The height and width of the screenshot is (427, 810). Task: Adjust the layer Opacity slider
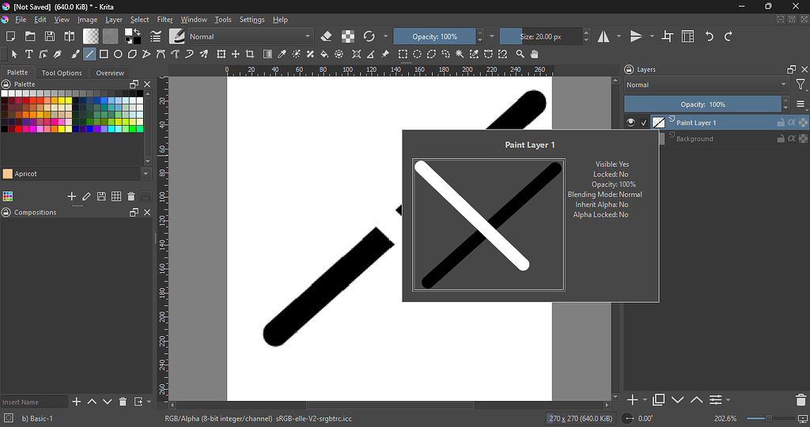tap(702, 104)
